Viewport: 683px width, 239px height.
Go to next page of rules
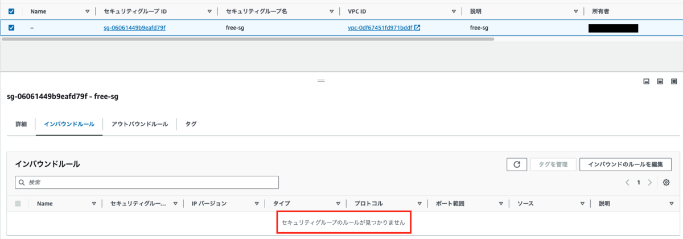click(x=650, y=183)
